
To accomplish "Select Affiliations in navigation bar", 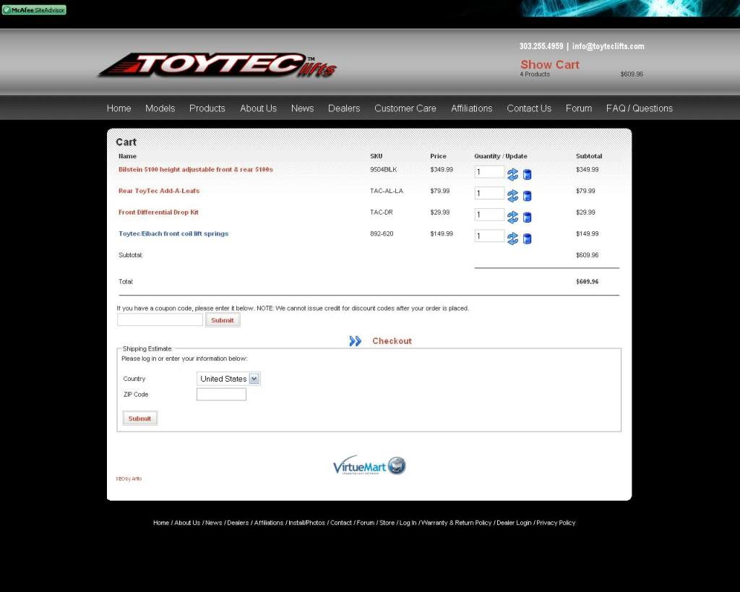I will (x=471, y=108).
